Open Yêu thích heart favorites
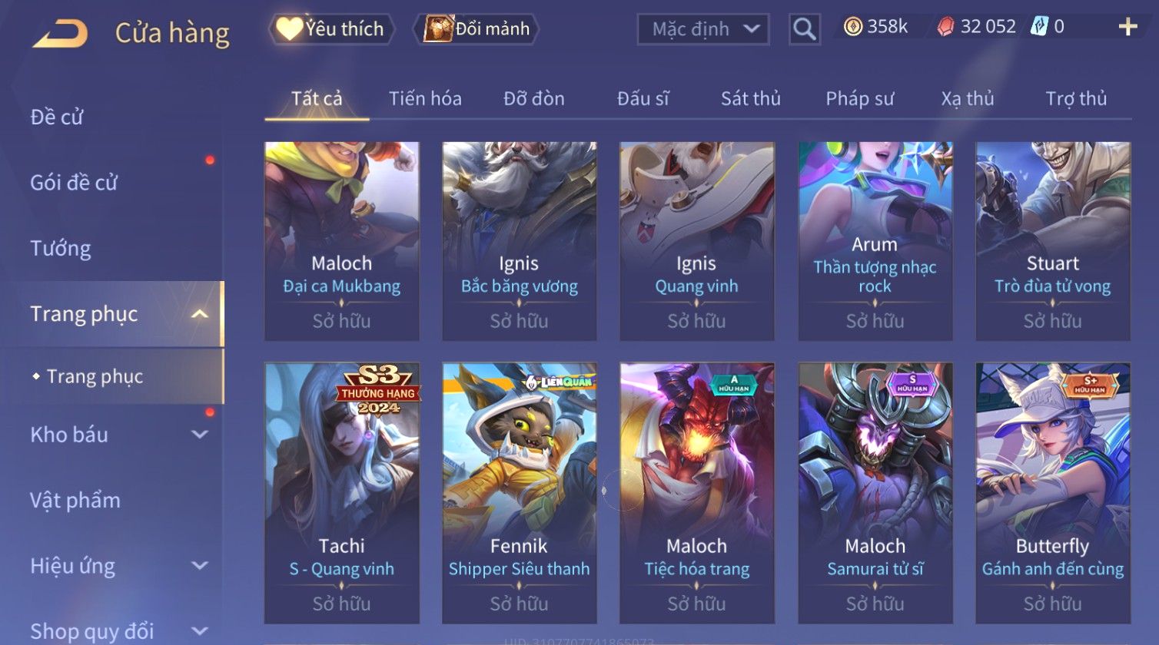The height and width of the screenshot is (645, 1159). (331, 29)
